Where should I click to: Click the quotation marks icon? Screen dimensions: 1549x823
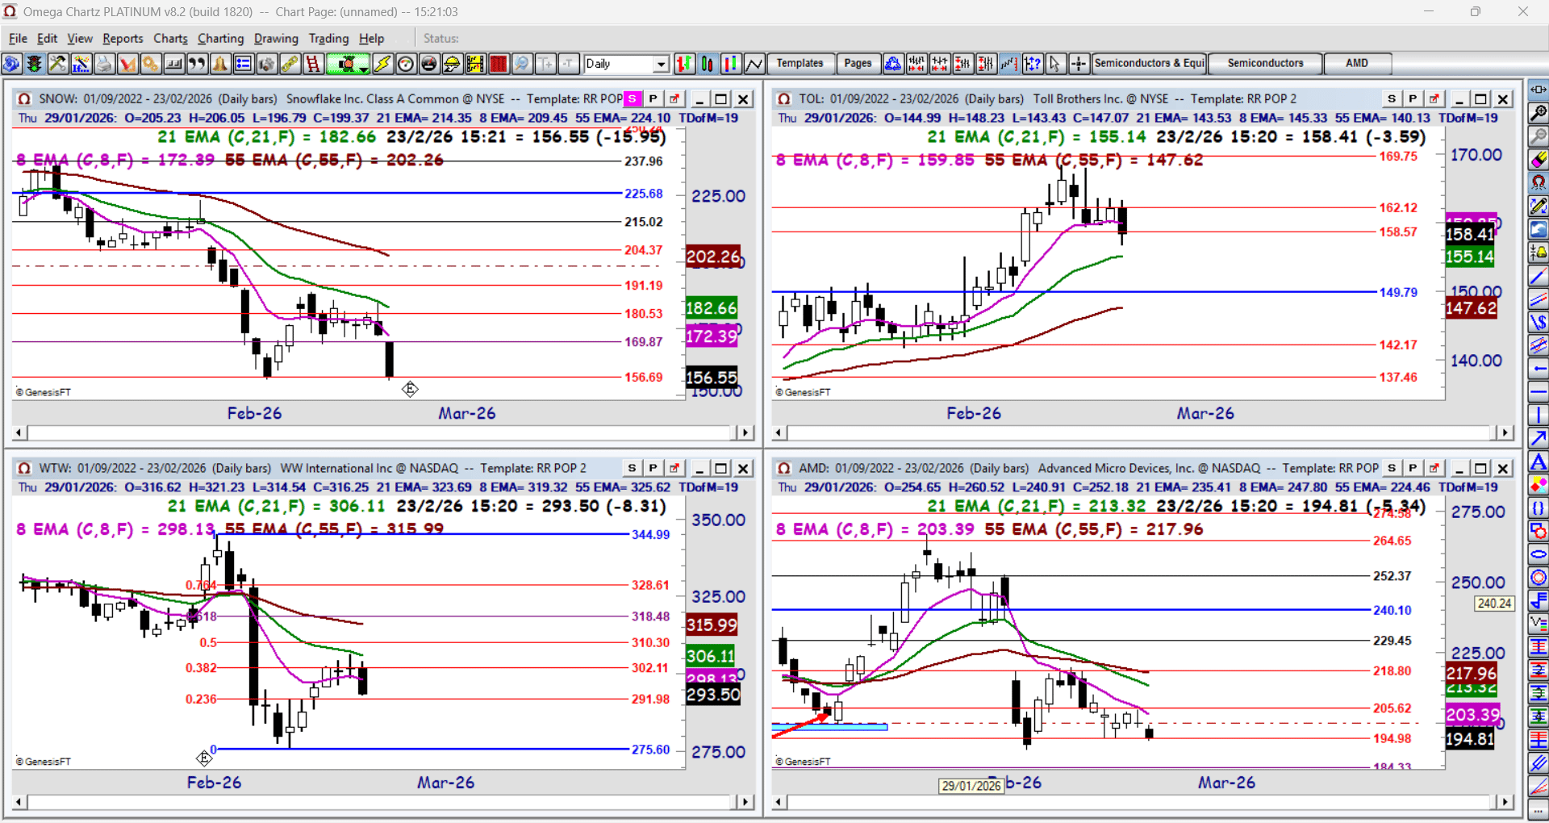(196, 64)
